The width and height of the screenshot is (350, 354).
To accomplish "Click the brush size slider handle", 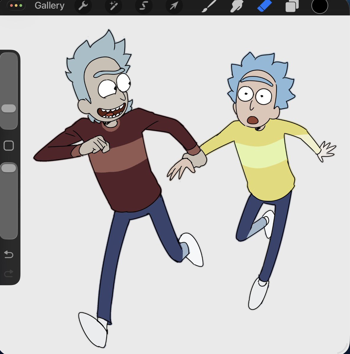I will (9, 108).
